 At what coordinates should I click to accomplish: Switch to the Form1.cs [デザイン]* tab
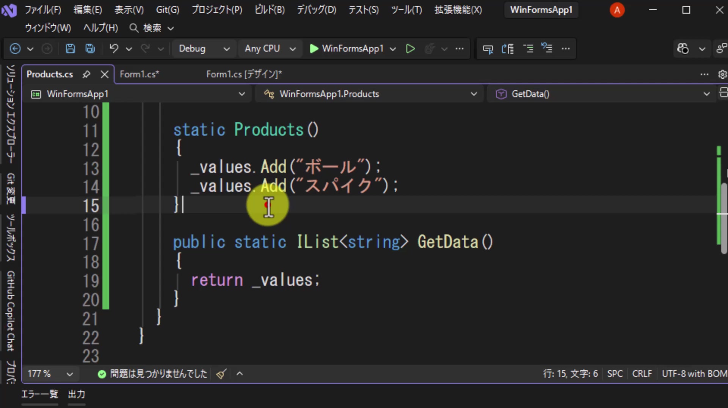pyautogui.click(x=244, y=74)
